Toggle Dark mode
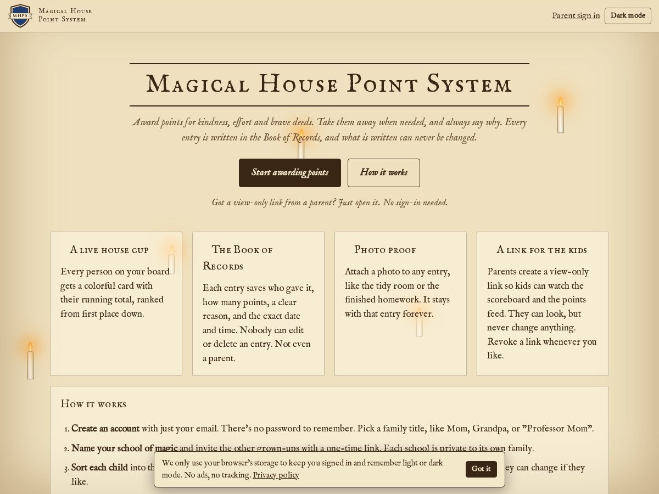This screenshot has height=494, width=659. [x=628, y=15]
